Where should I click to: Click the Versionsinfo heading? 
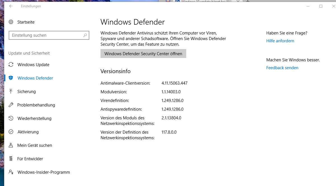coord(116,71)
